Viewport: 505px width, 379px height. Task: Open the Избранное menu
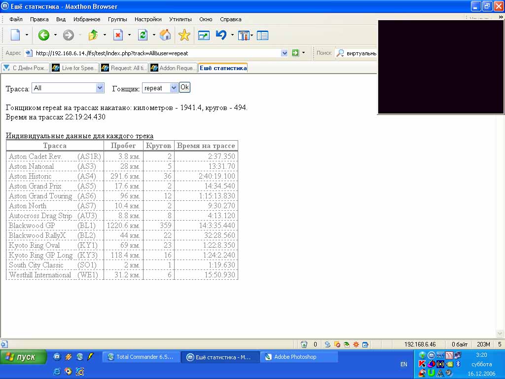click(87, 19)
